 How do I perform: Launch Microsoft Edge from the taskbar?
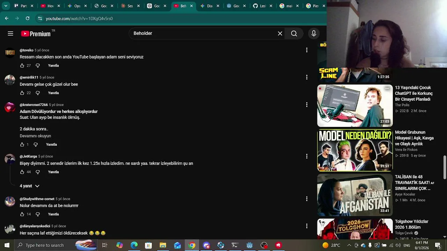[x=134, y=245]
